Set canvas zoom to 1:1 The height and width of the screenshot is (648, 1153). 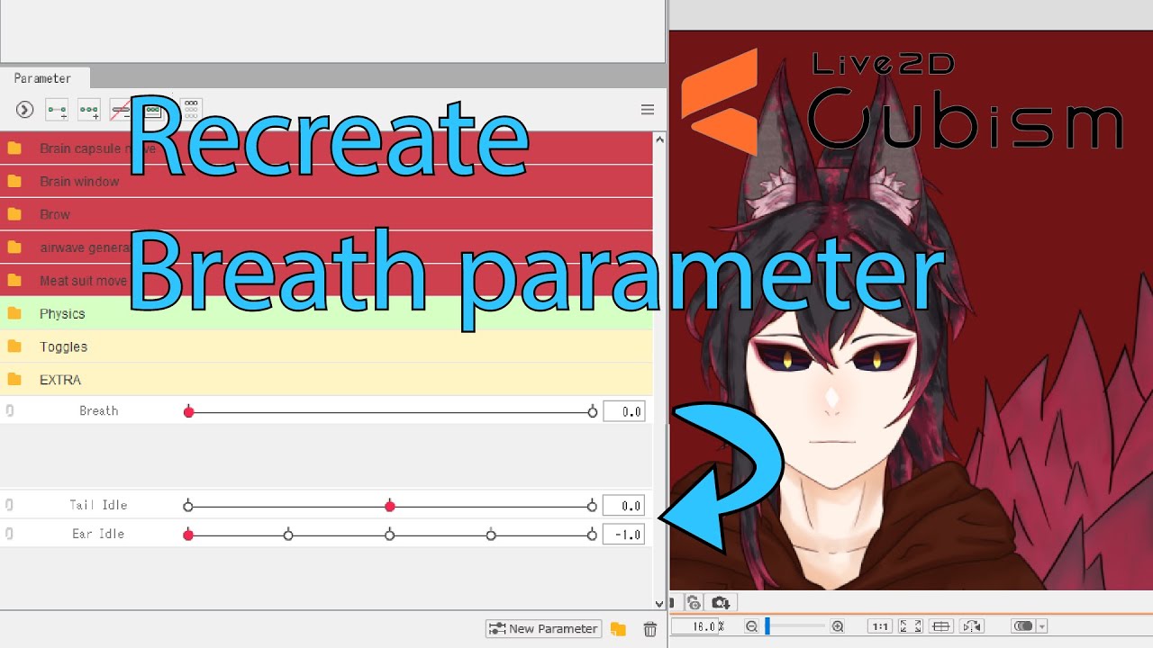point(880,626)
